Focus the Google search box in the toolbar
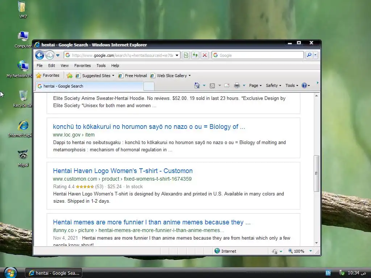 (x=258, y=55)
